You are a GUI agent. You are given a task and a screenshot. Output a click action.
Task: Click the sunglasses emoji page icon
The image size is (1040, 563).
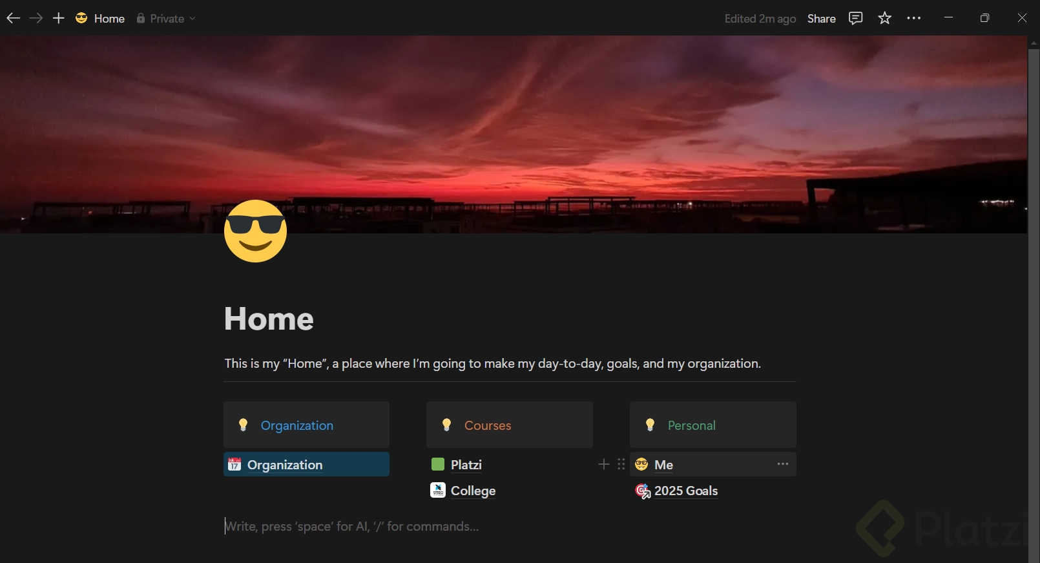click(x=256, y=231)
